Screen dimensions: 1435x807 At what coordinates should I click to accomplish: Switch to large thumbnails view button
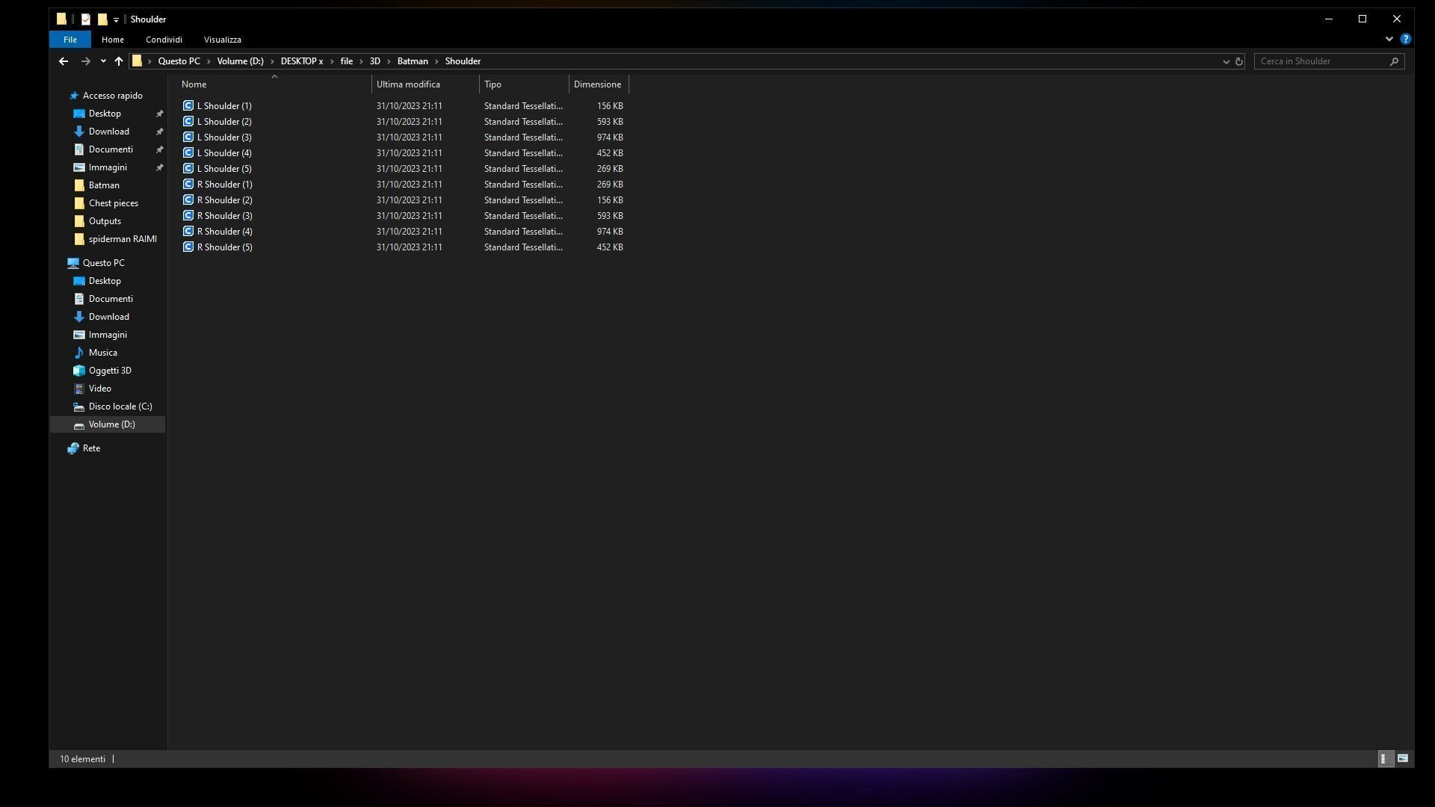[1403, 758]
